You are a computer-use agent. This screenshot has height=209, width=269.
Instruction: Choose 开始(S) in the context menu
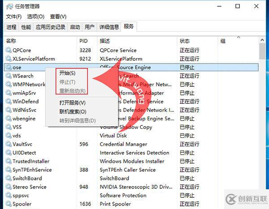(x=67, y=73)
